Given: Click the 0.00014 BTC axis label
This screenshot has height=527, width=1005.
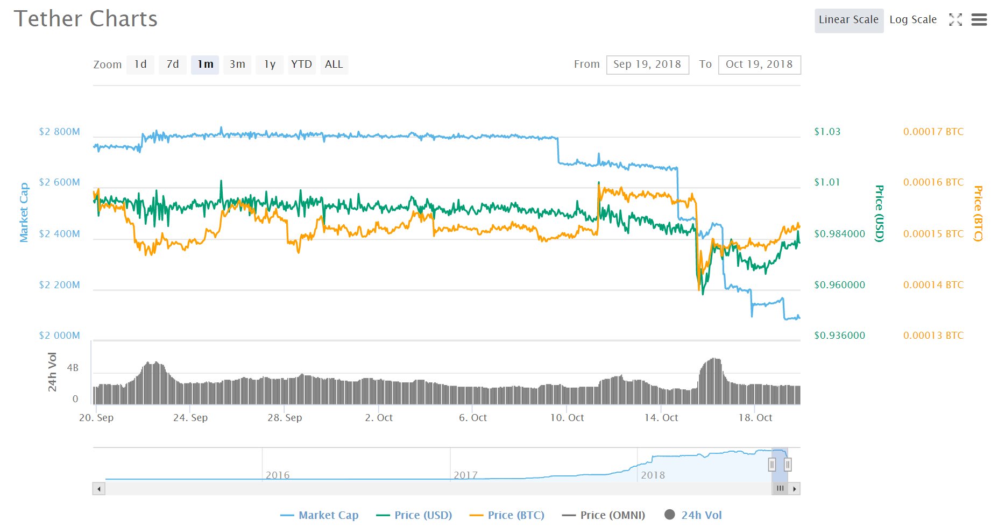Looking at the screenshot, I should click(x=933, y=285).
